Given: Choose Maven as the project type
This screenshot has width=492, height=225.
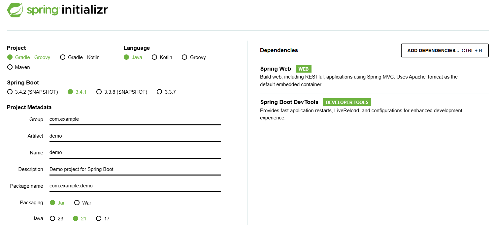Looking at the screenshot, I should tap(18, 67).
